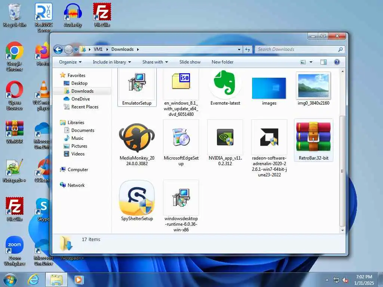Viewport: 383px width, 287px height.
Task: Open WinRAR desktop shortcut
Action: coord(15,132)
